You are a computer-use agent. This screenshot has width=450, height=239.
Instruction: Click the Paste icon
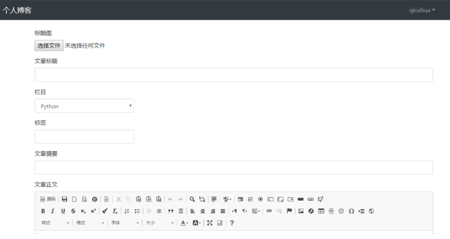[138, 199]
